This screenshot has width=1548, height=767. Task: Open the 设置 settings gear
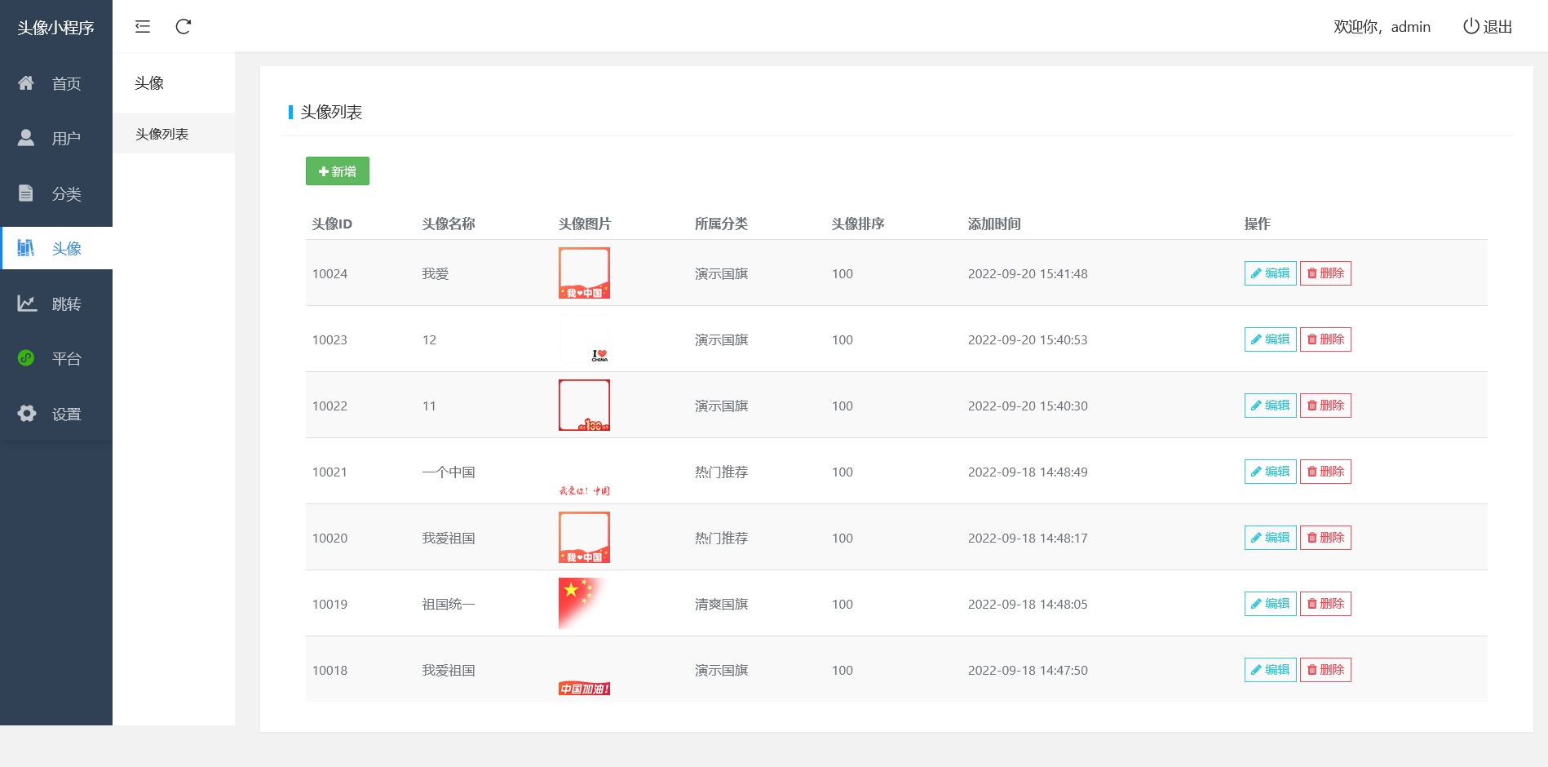pyautogui.click(x=55, y=414)
